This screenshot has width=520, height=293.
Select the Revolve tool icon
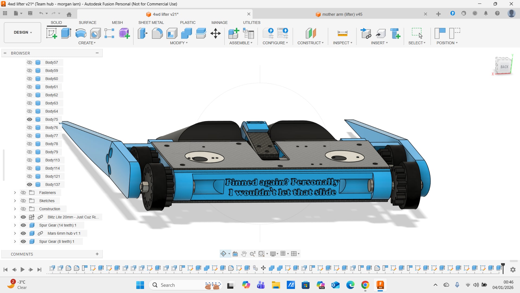pos(81,33)
